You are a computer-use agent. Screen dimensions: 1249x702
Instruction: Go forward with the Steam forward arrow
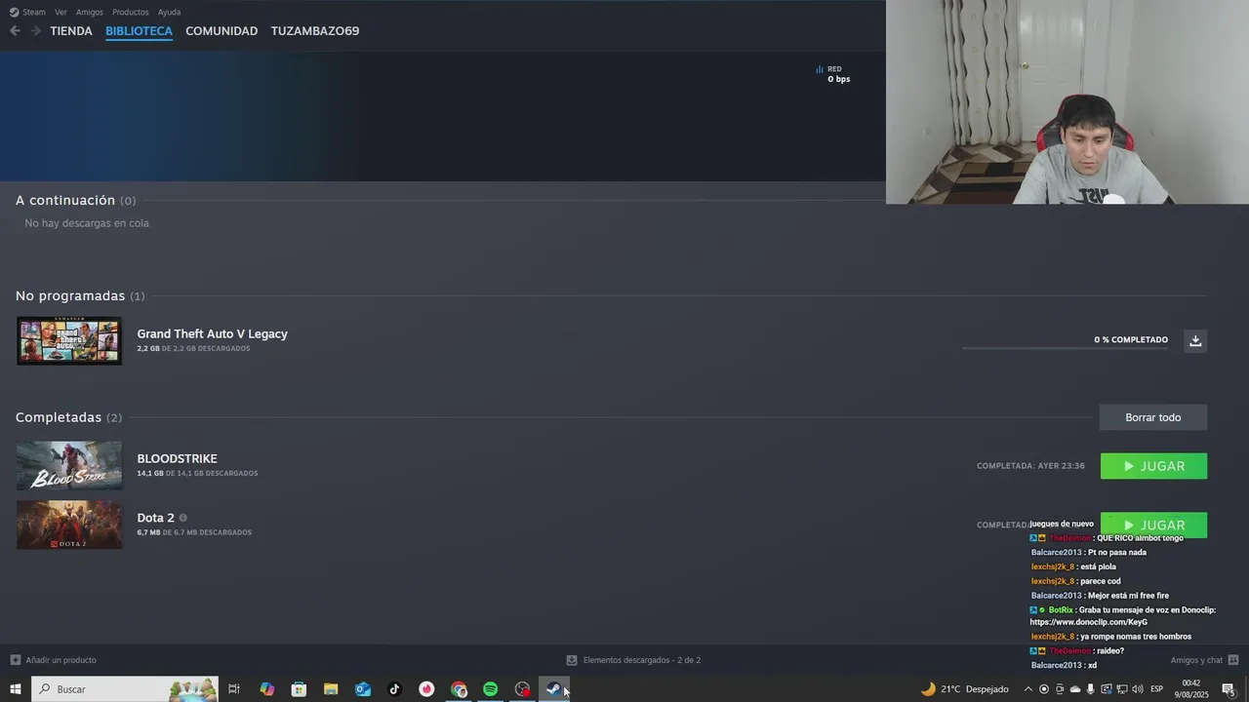[x=36, y=31]
